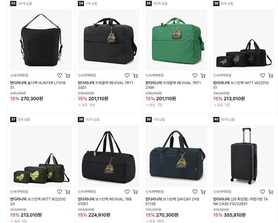Toggle wishlist heart for HUNTER LIT01651 bag
The width and height of the screenshot is (278, 223).
click(59, 75)
